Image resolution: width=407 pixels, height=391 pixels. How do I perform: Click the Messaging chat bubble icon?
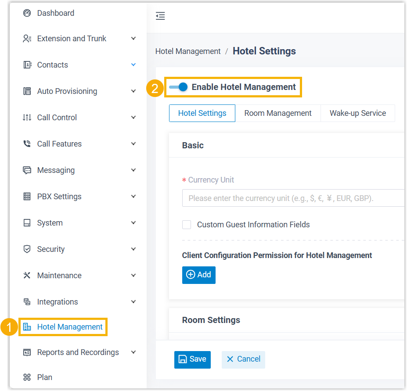(x=27, y=170)
